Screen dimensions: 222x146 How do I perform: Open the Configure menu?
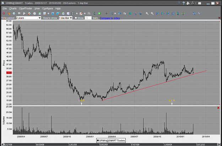[x=48, y=9]
